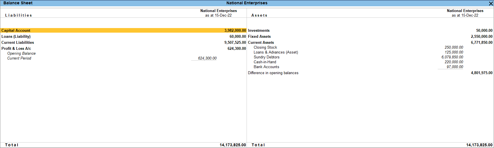The height and width of the screenshot is (148, 494).
Task: Select Loans & Advances (Asset) line
Action: point(276,52)
